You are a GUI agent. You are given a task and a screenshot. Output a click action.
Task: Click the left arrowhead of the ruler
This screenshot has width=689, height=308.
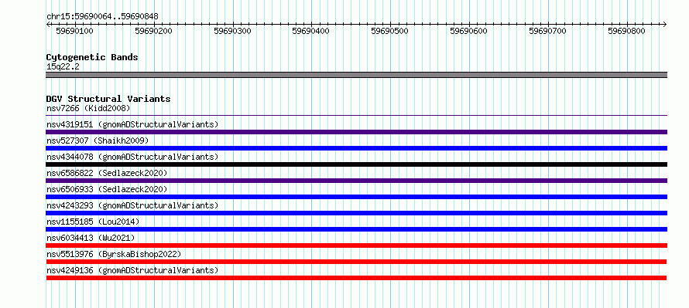tap(48, 24)
